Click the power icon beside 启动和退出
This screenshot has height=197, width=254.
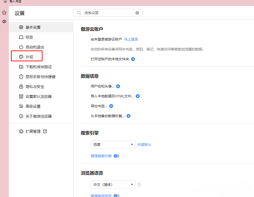(21, 47)
